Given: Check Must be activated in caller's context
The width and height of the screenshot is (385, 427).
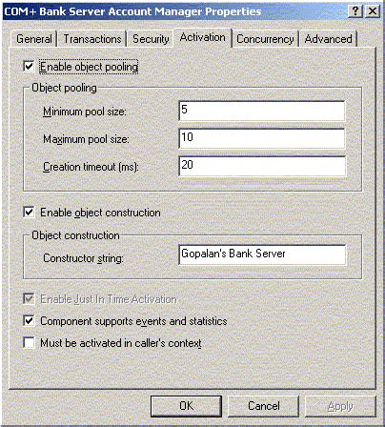Looking at the screenshot, I should 29,343.
